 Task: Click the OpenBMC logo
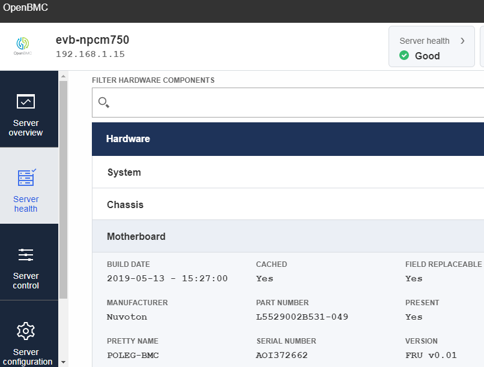22,46
